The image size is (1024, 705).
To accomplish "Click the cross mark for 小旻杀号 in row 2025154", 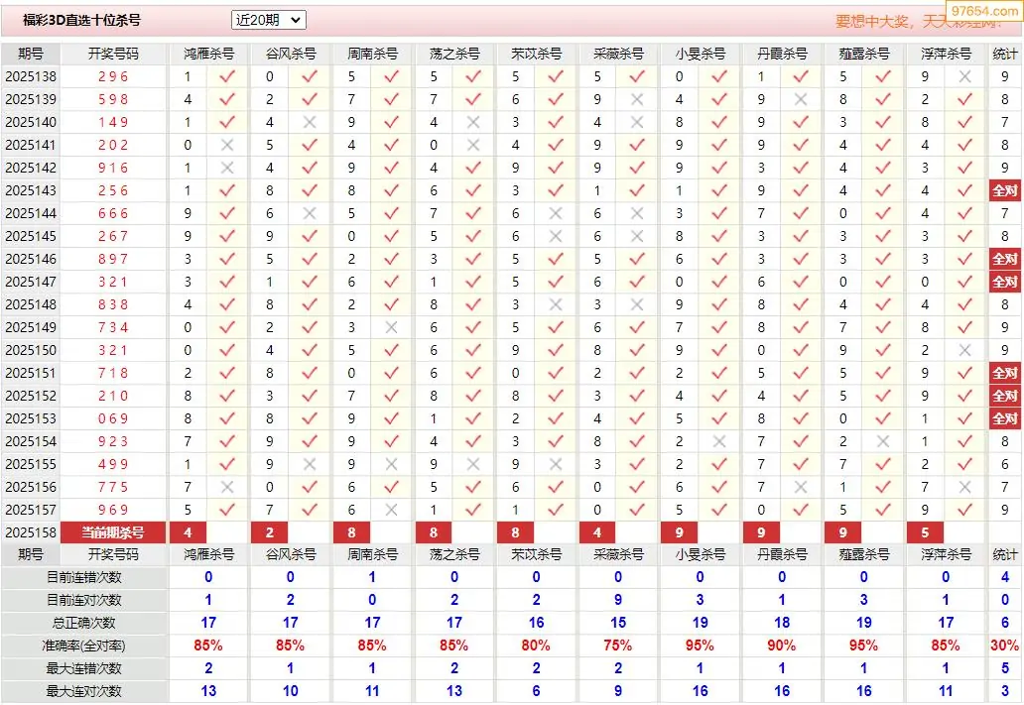I will pyautogui.click(x=719, y=441).
